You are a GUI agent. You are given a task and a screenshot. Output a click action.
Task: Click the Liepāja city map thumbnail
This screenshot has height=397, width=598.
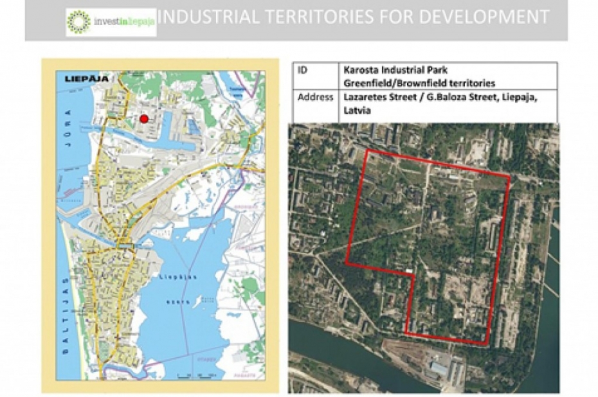[154, 225]
